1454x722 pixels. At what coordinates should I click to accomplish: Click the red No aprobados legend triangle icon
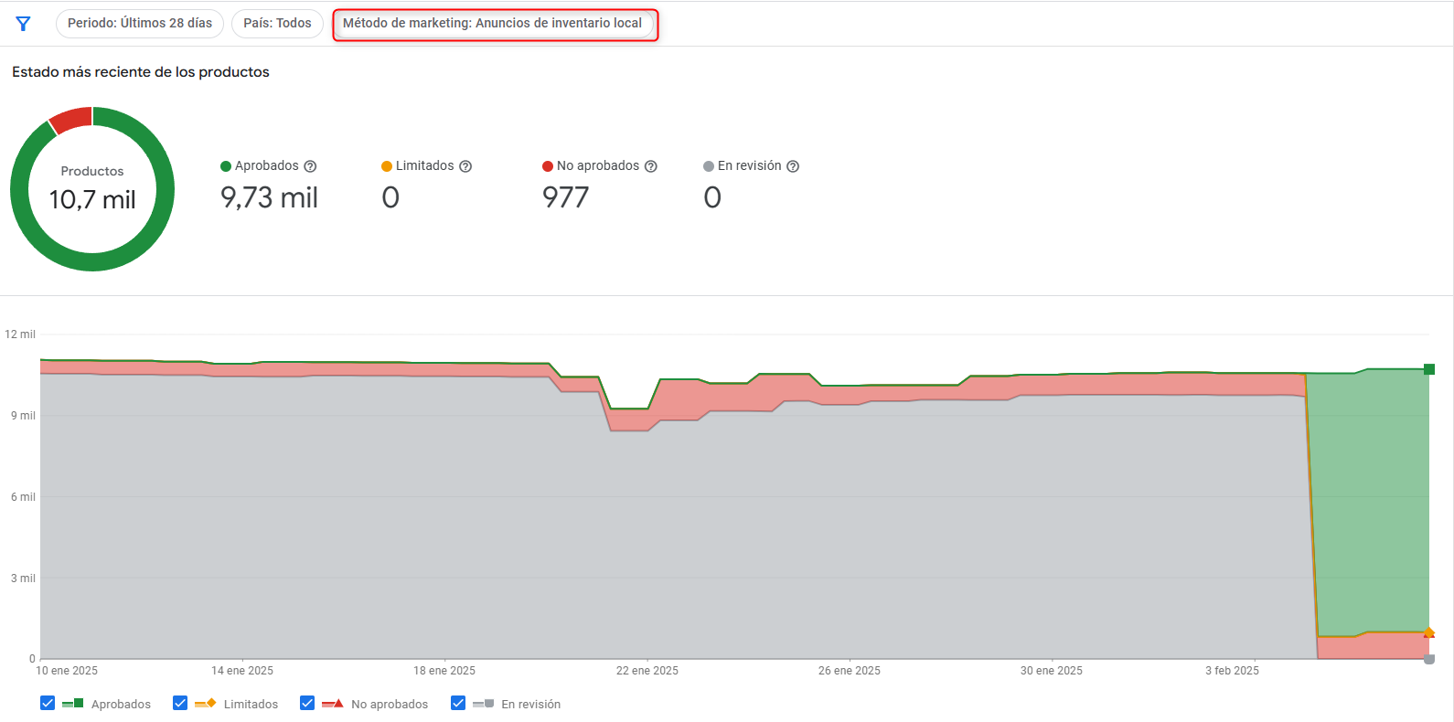point(333,704)
